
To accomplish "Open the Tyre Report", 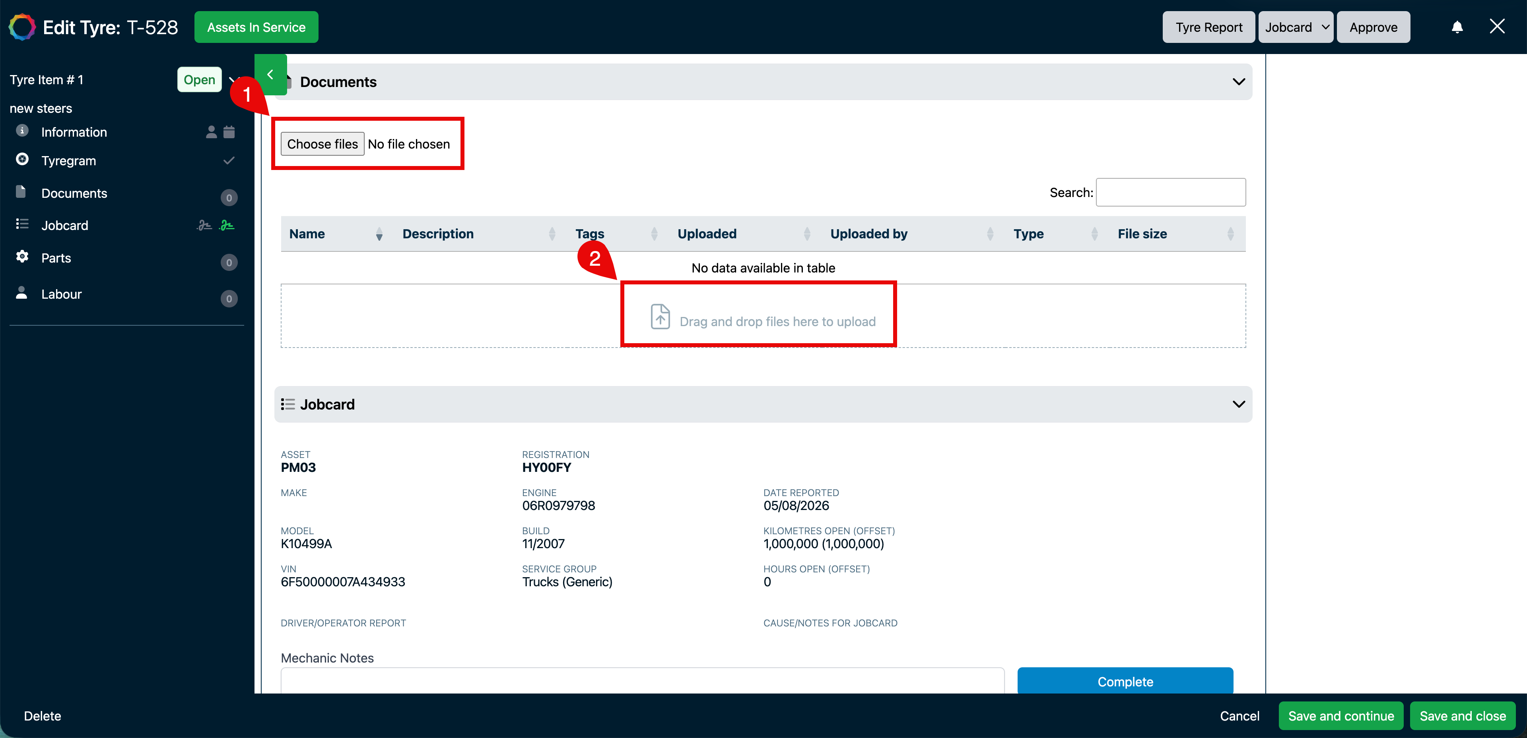I will click(x=1209, y=27).
